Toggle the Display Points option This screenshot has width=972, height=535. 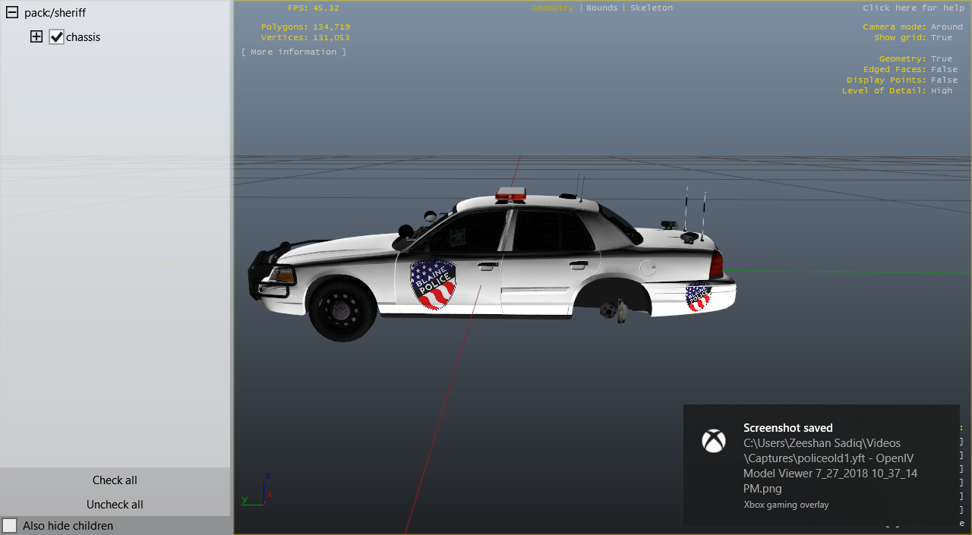[x=944, y=80]
